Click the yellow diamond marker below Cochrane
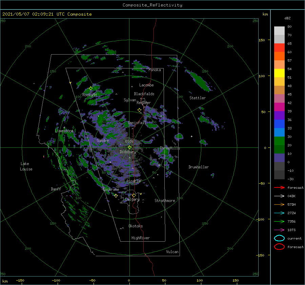The width and height of the screenshot is (305, 285). tap(116, 196)
